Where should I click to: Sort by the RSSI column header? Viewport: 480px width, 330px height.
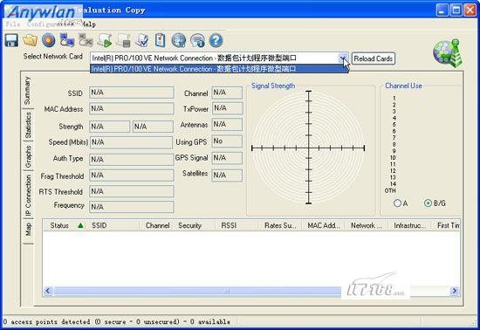click(x=237, y=225)
